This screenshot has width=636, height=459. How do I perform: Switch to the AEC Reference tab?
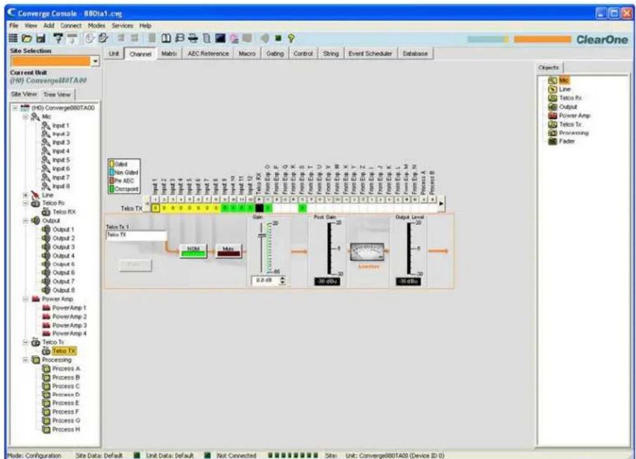click(208, 54)
